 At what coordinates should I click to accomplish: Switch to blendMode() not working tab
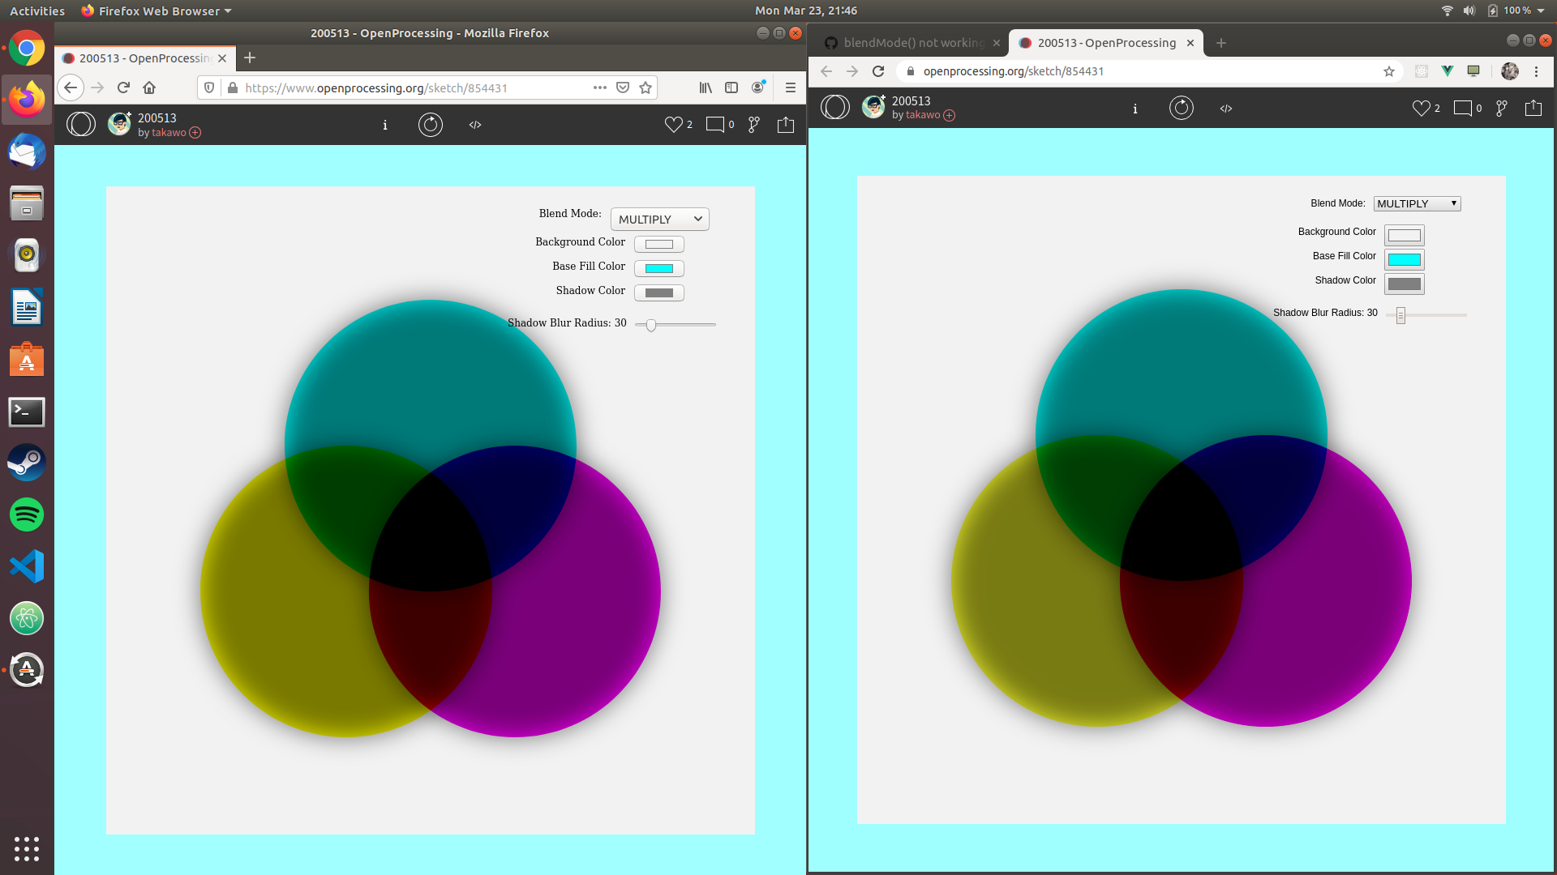pos(912,43)
